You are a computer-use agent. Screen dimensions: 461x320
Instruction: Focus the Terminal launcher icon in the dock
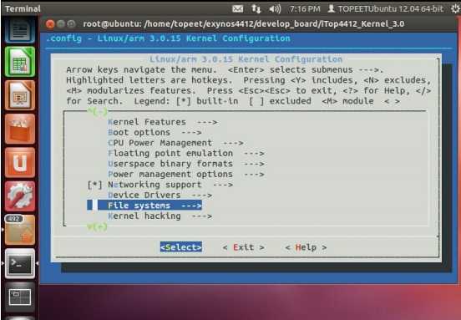coord(20,263)
